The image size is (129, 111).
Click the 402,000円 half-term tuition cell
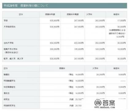79,43
